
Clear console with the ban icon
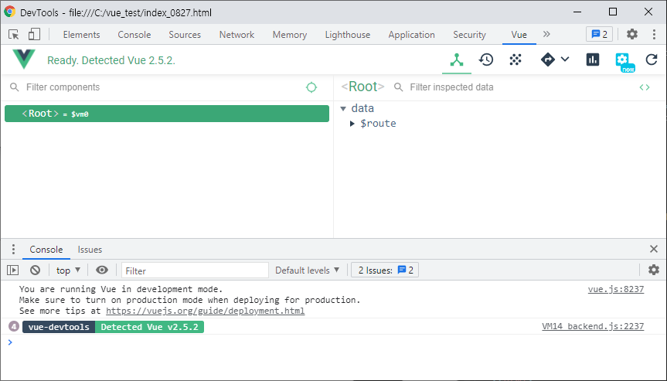36,270
